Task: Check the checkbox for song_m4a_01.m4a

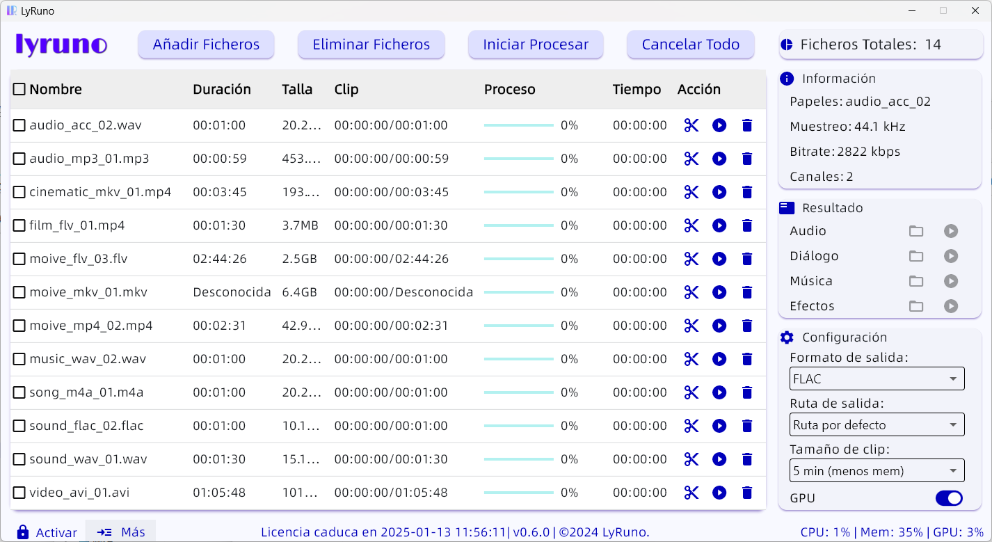Action: coord(19,392)
